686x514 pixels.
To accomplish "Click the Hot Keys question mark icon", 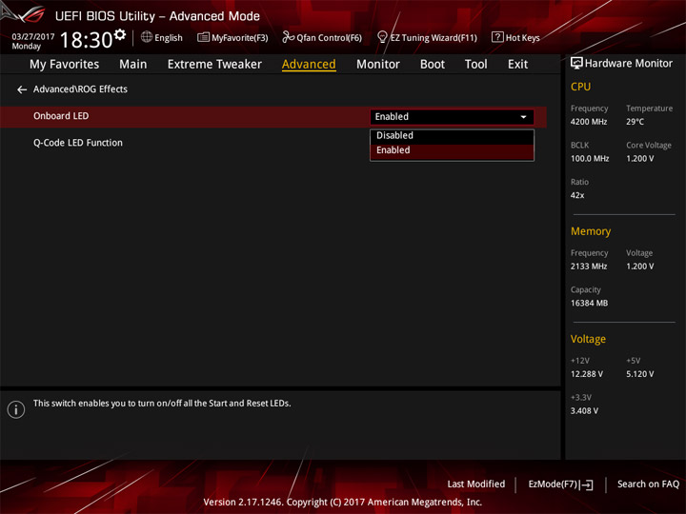I will [497, 37].
